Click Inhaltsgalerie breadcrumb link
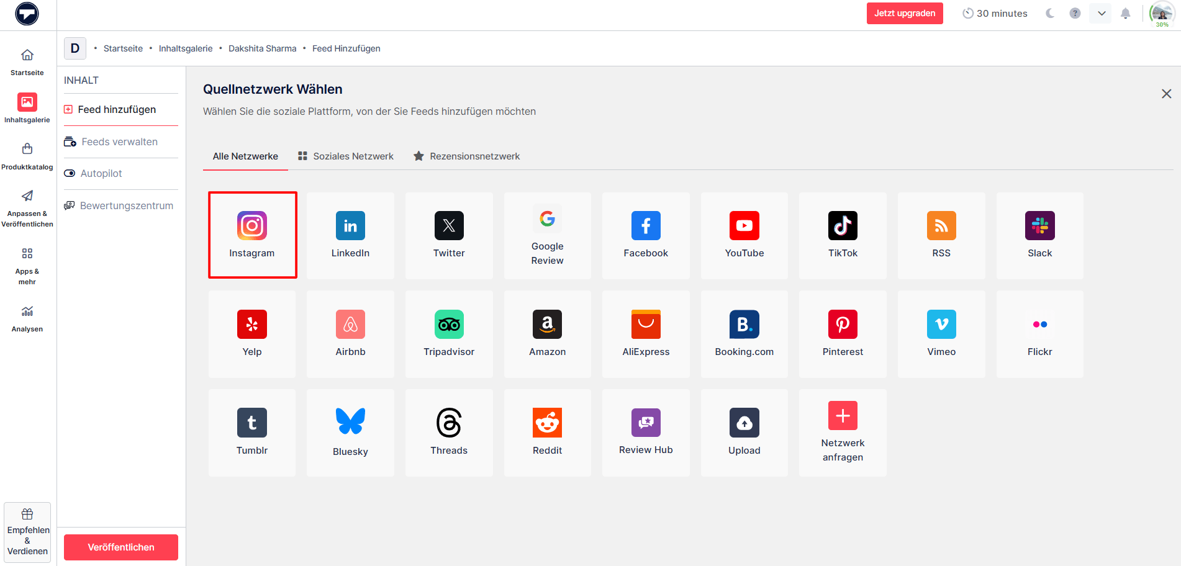This screenshot has width=1181, height=566. pos(186,48)
